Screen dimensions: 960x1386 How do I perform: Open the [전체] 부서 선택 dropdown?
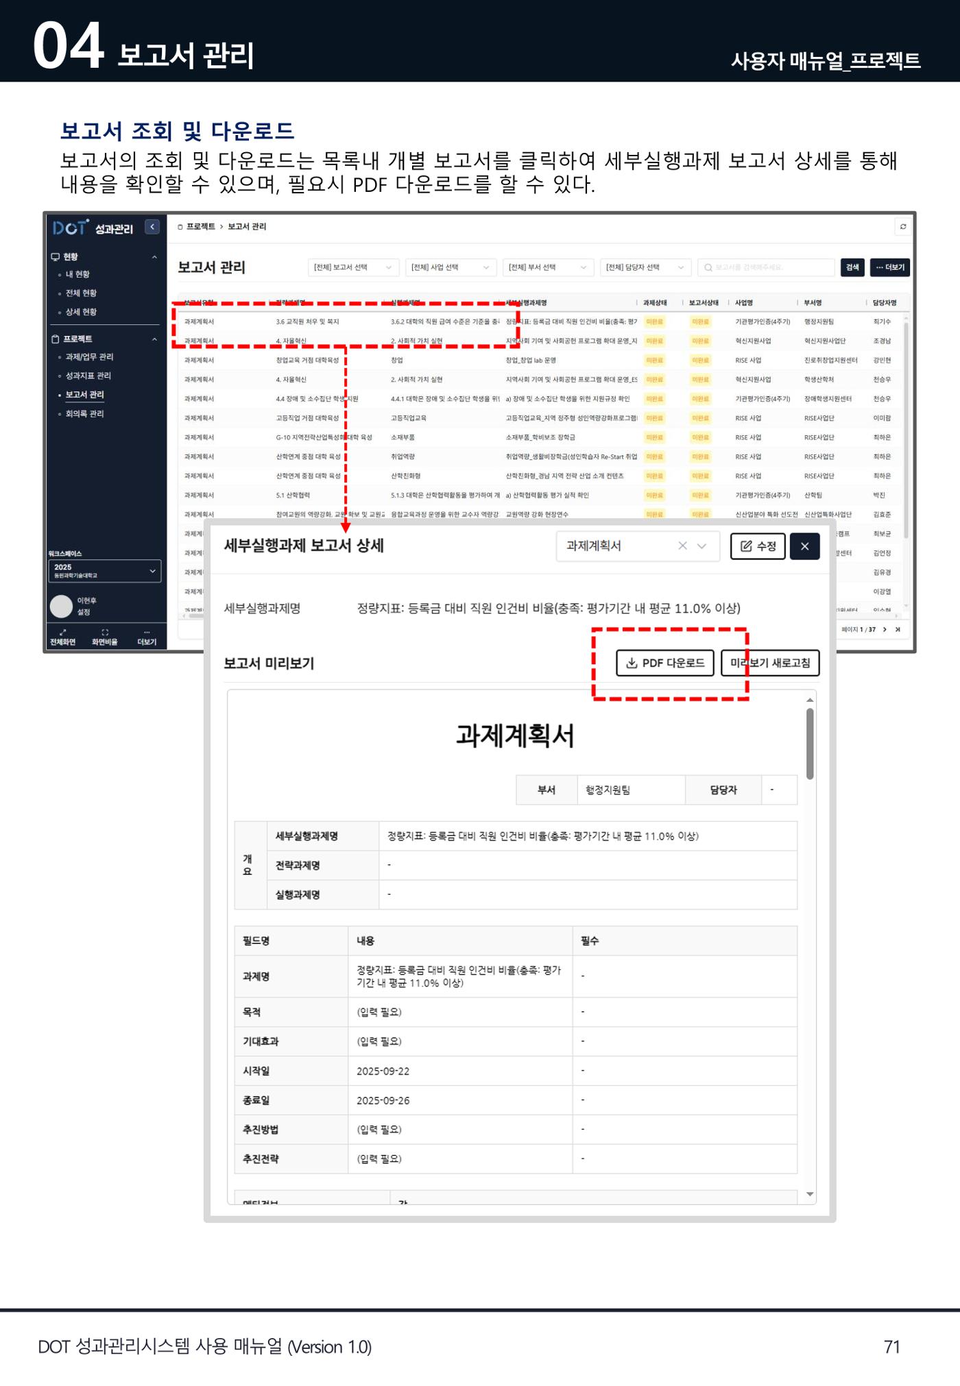[x=548, y=267]
